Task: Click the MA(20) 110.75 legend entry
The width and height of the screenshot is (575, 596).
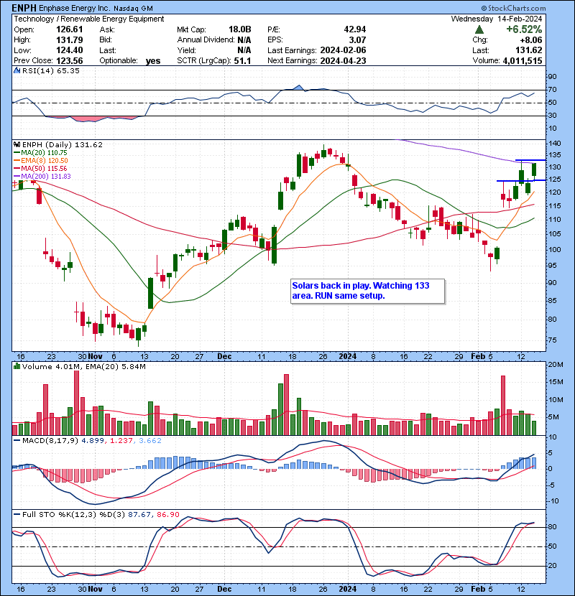Action: [x=40, y=153]
